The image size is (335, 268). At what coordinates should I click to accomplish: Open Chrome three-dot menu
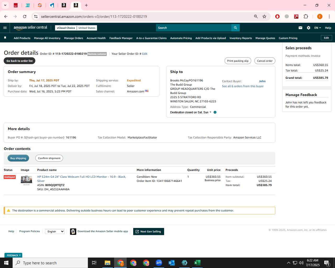329,16
